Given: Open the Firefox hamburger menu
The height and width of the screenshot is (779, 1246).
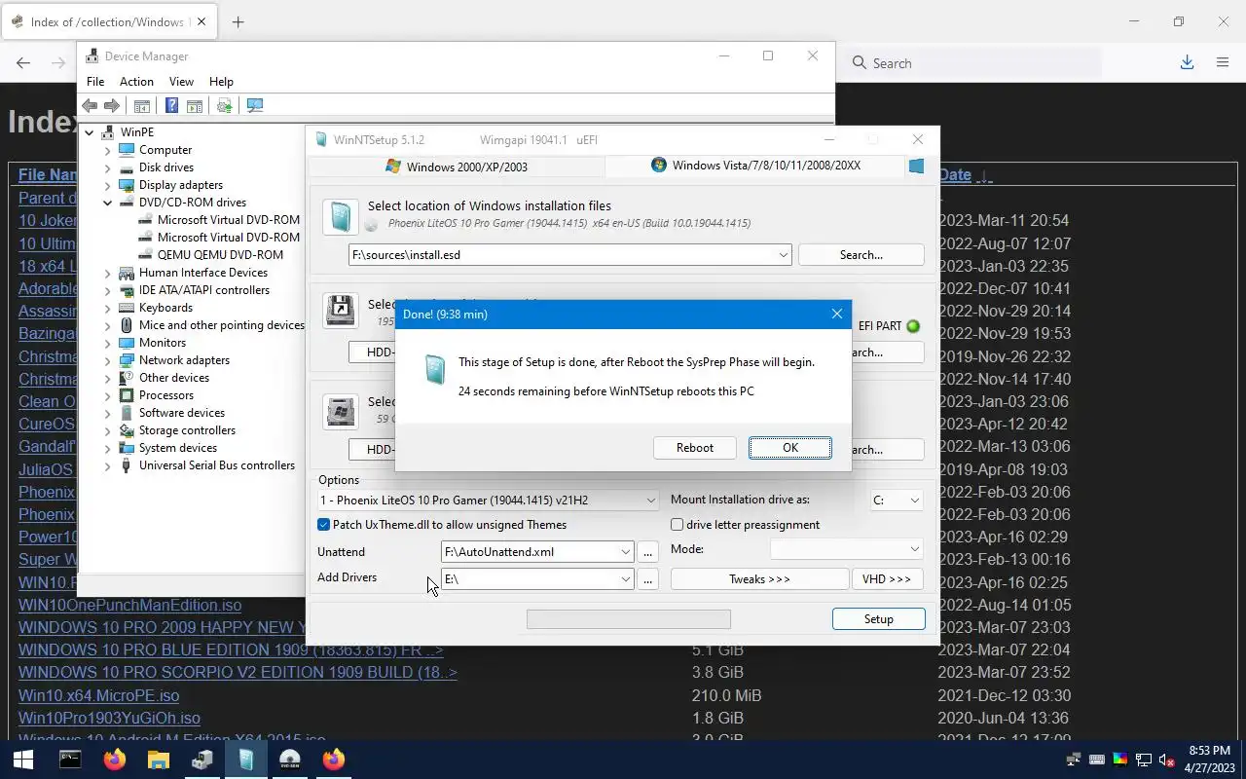Looking at the screenshot, I should pyautogui.click(x=1223, y=62).
